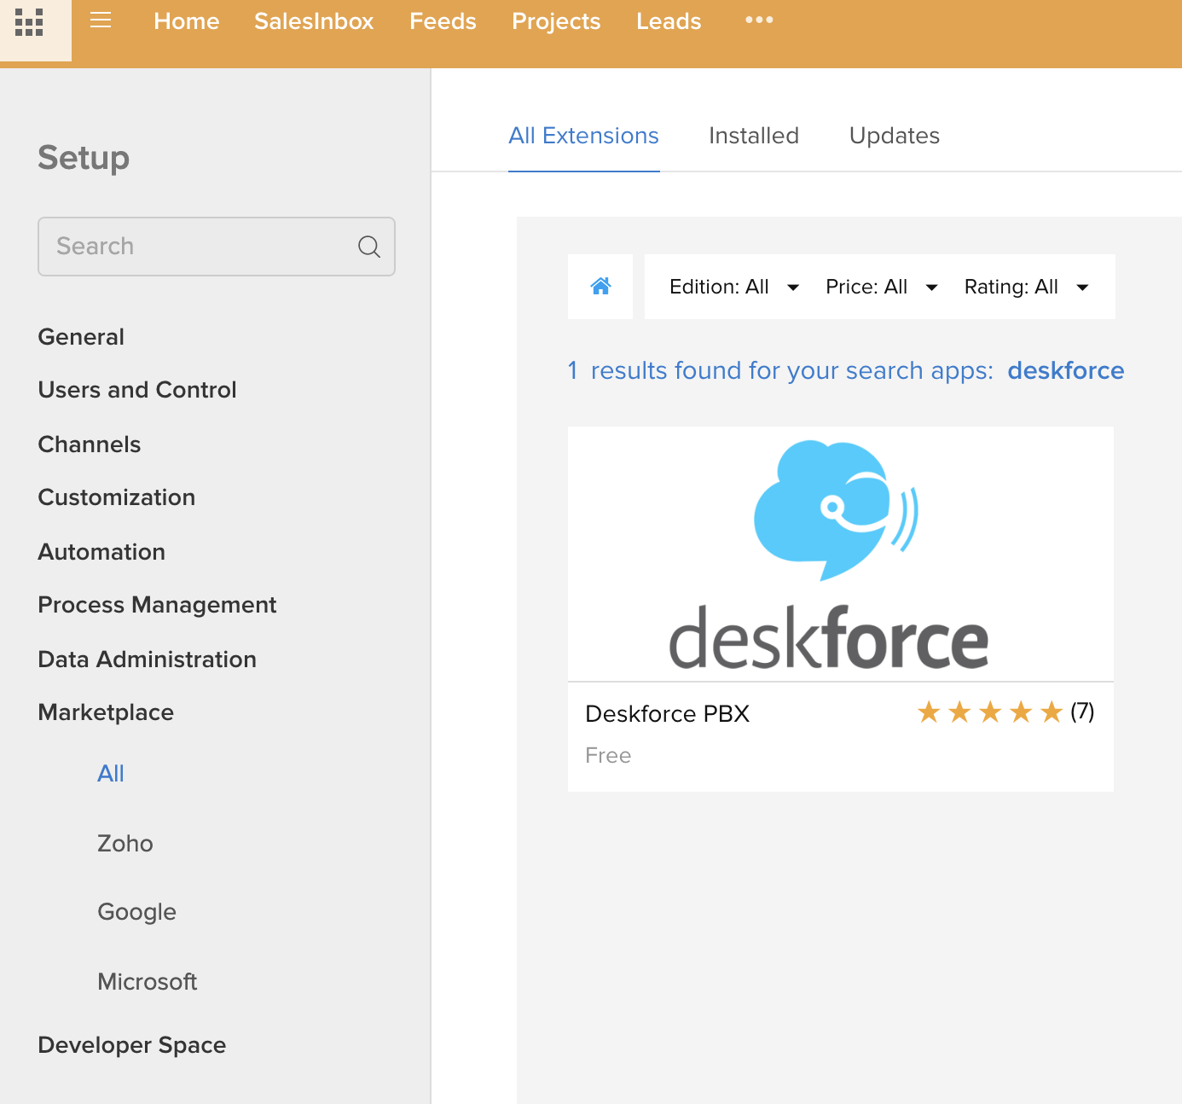Toggle the hamburger menu icon
This screenshot has width=1182, height=1104.
(101, 20)
